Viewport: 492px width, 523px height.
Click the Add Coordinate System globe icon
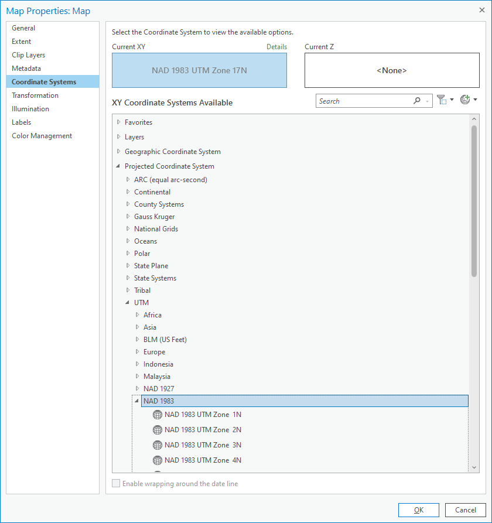[x=464, y=100]
